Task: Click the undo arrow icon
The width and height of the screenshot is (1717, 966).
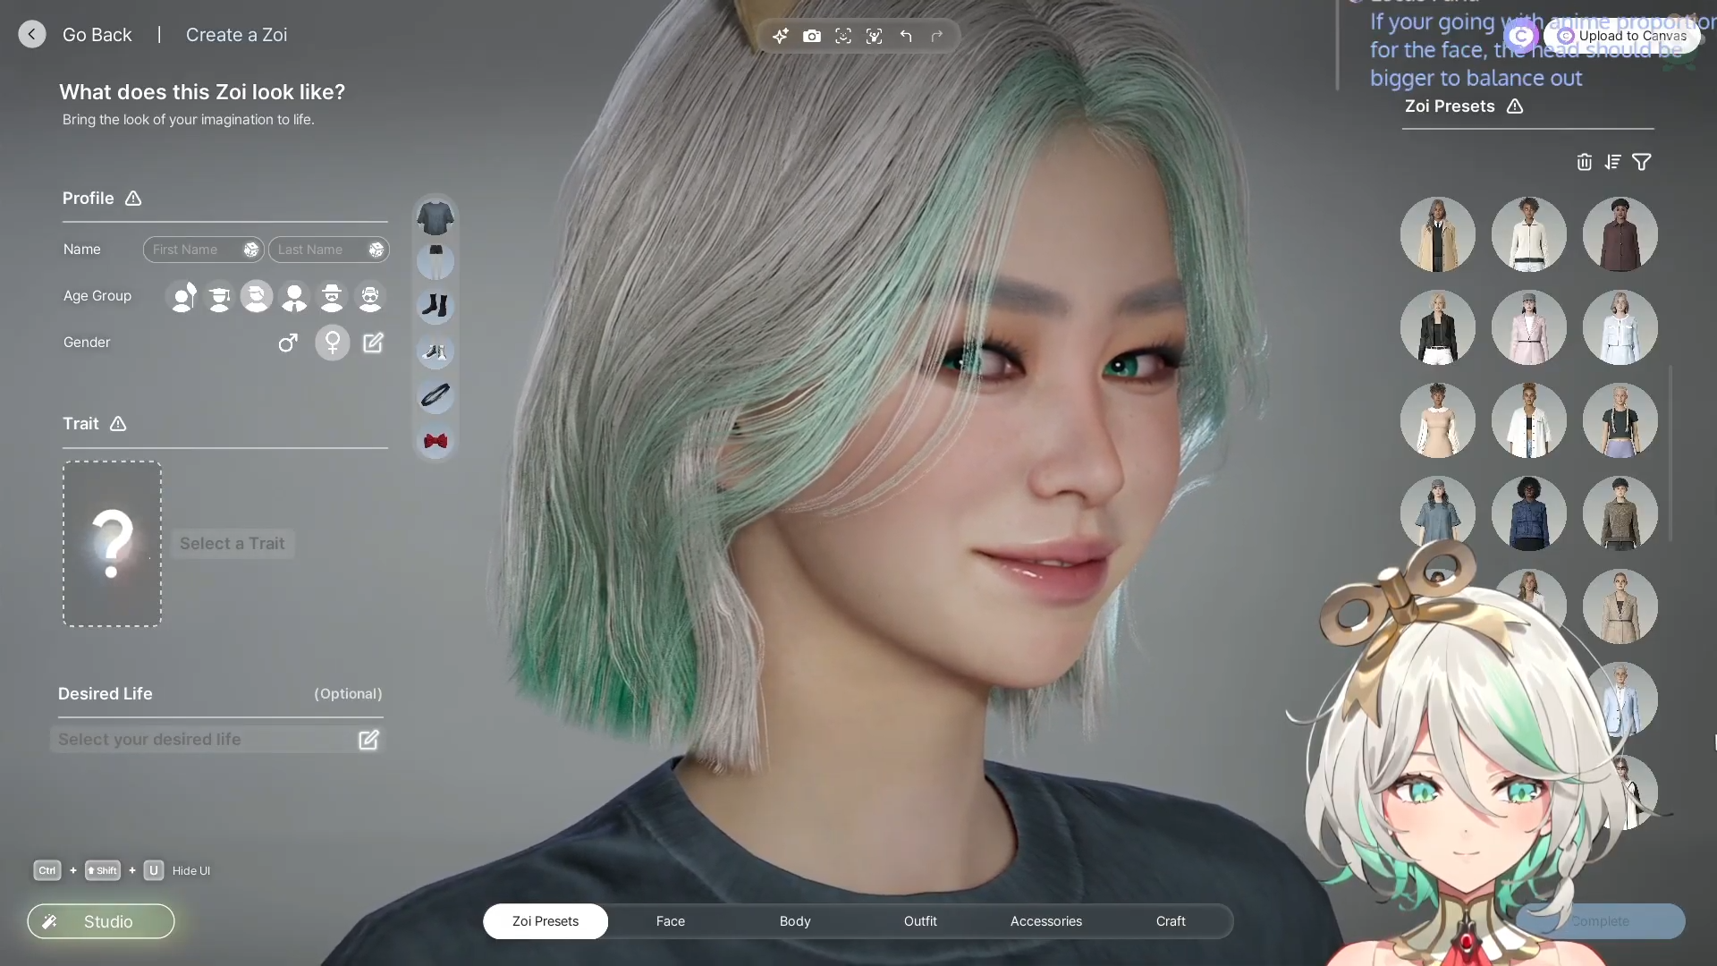Action: pos(906,36)
